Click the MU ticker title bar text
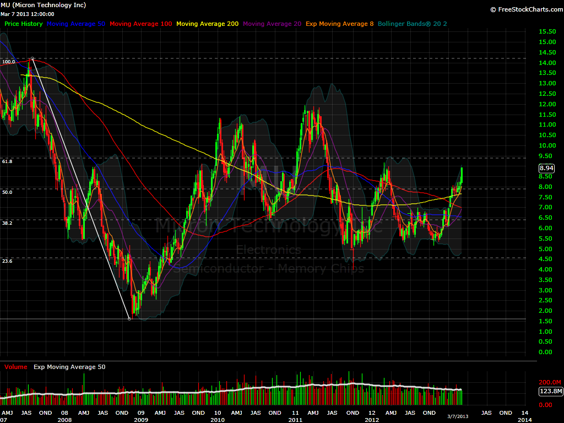The image size is (564, 423). pyautogui.click(x=44, y=5)
